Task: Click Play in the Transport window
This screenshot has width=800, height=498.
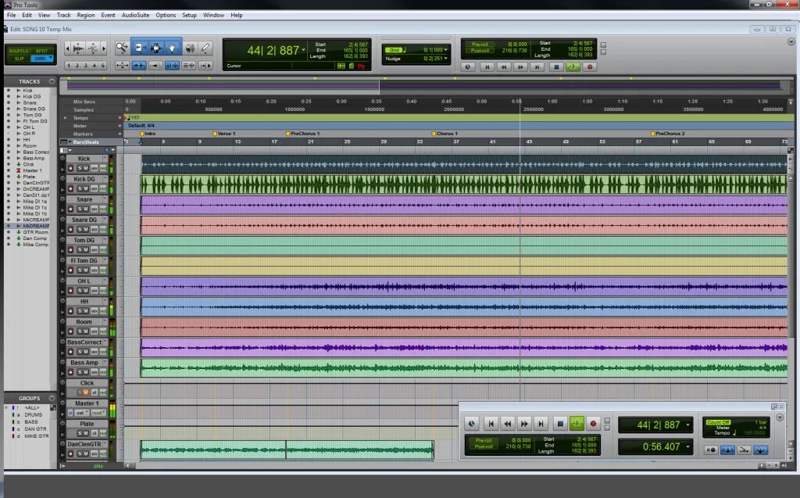Action: pyautogui.click(x=577, y=422)
